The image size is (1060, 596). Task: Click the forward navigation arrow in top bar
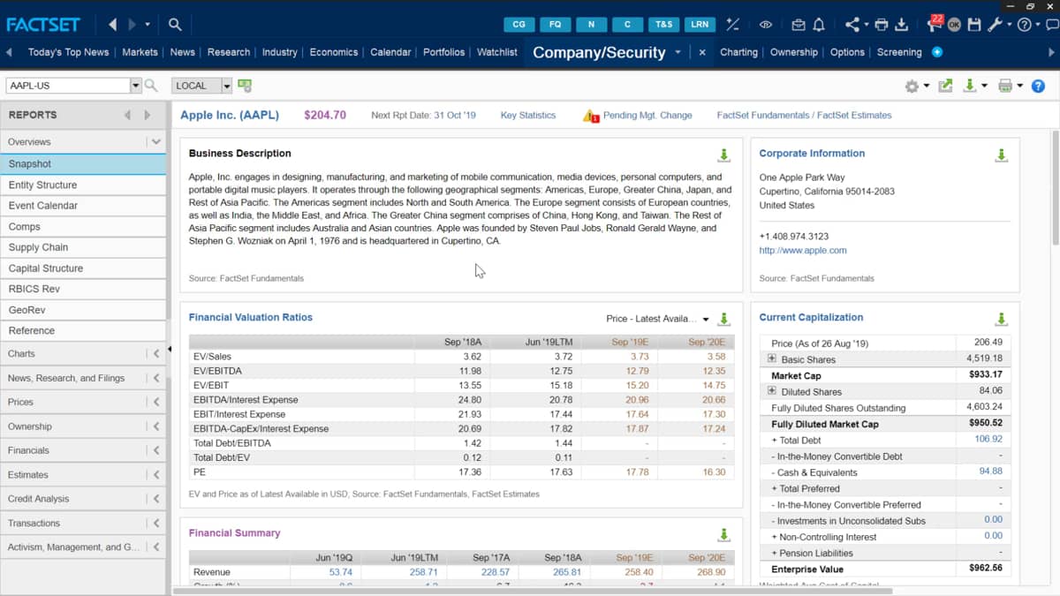point(132,25)
